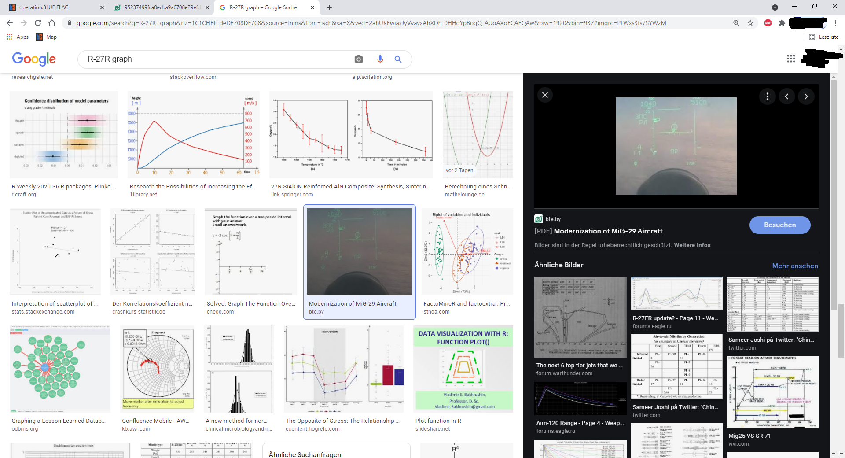Click the browser forward arrow

pyautogui.click(x=24, y=23)
